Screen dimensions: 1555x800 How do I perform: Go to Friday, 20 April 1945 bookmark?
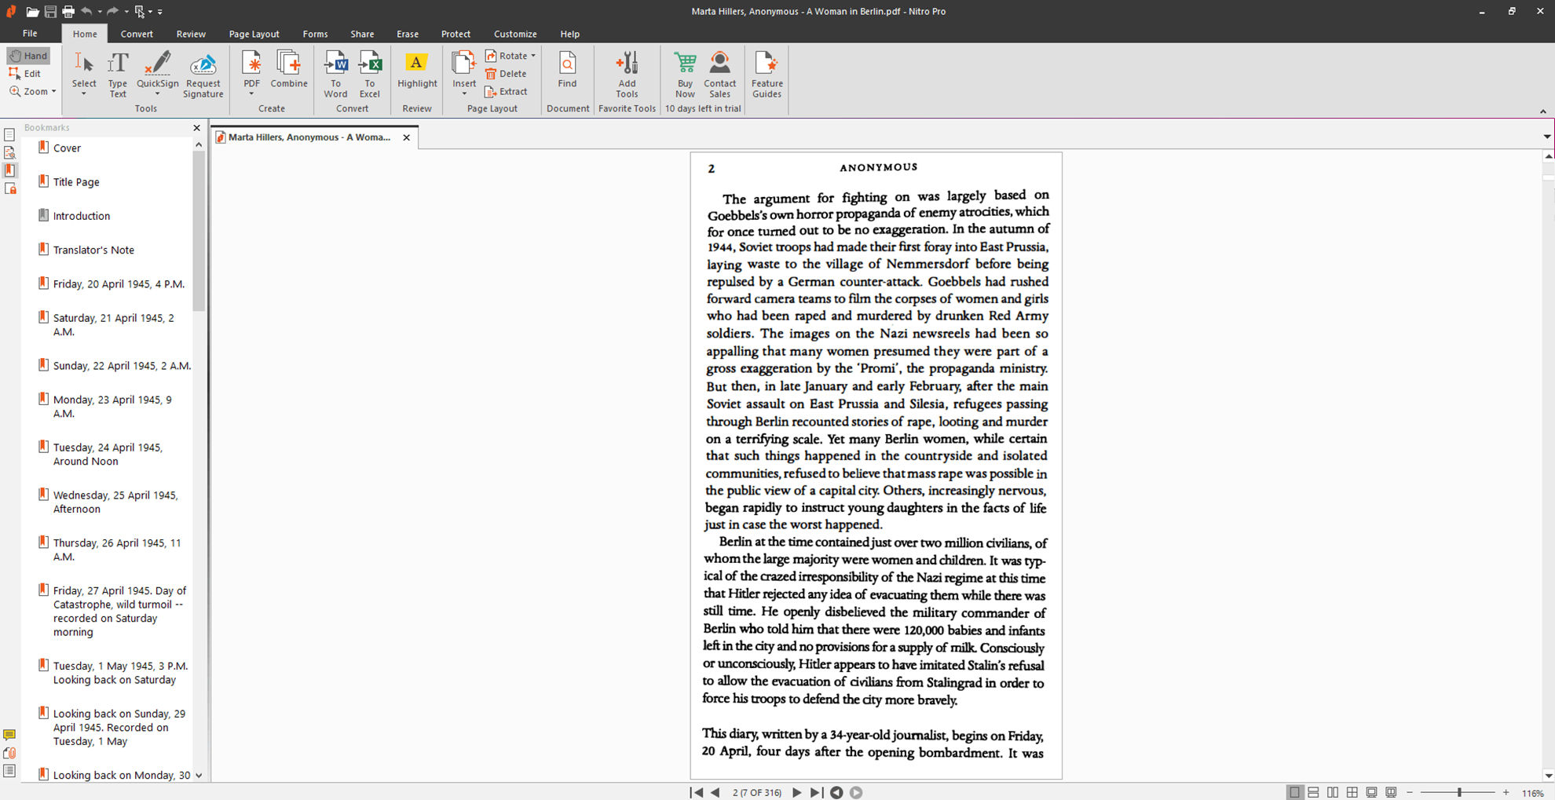pos(119,284)
